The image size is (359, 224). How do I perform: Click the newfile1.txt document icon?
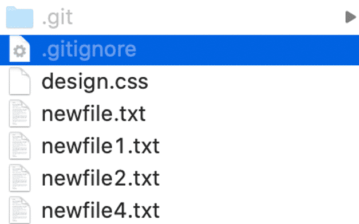click(19, 146)
